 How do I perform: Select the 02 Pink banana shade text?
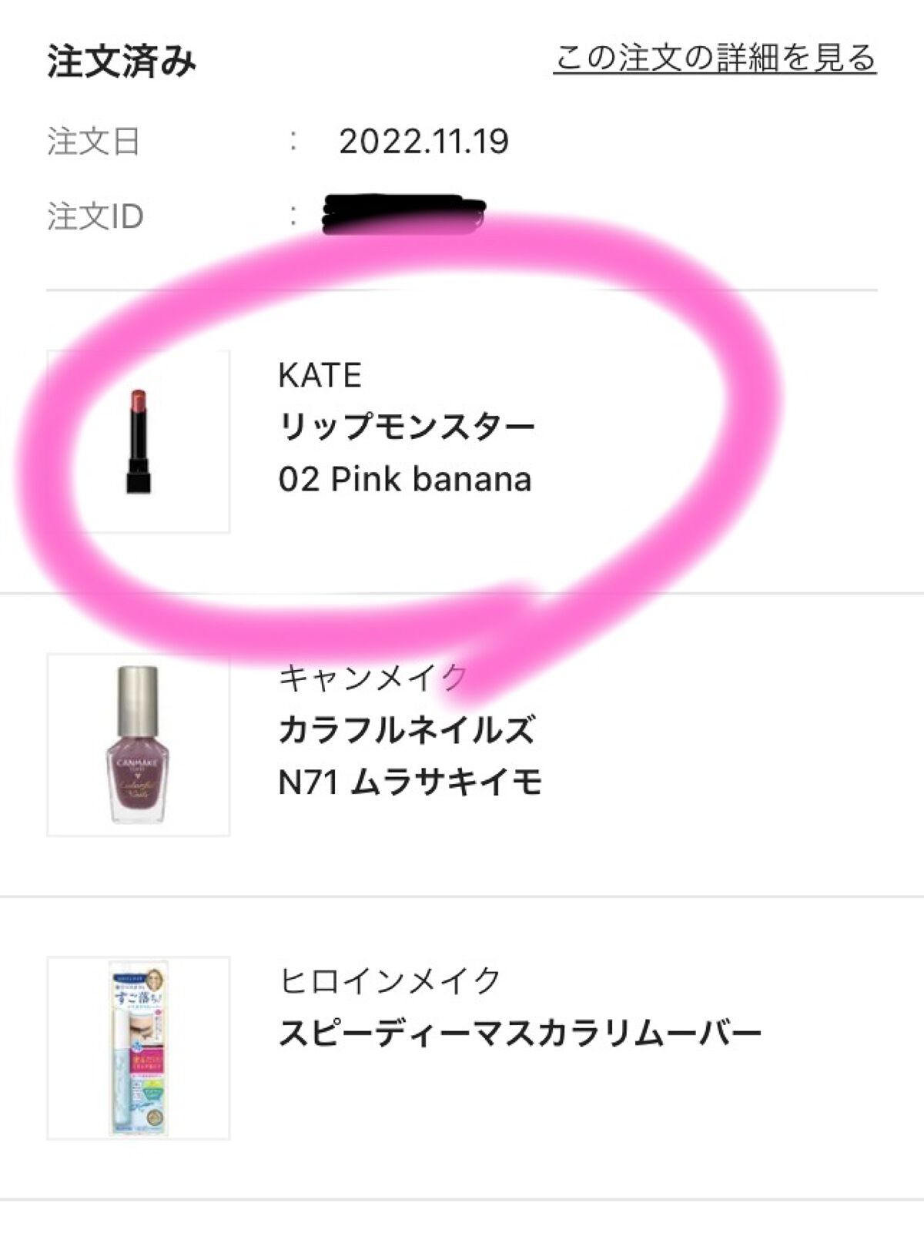[405, 479]
